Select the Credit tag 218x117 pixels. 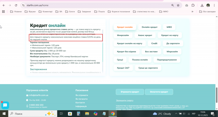(x=154, y=43)
